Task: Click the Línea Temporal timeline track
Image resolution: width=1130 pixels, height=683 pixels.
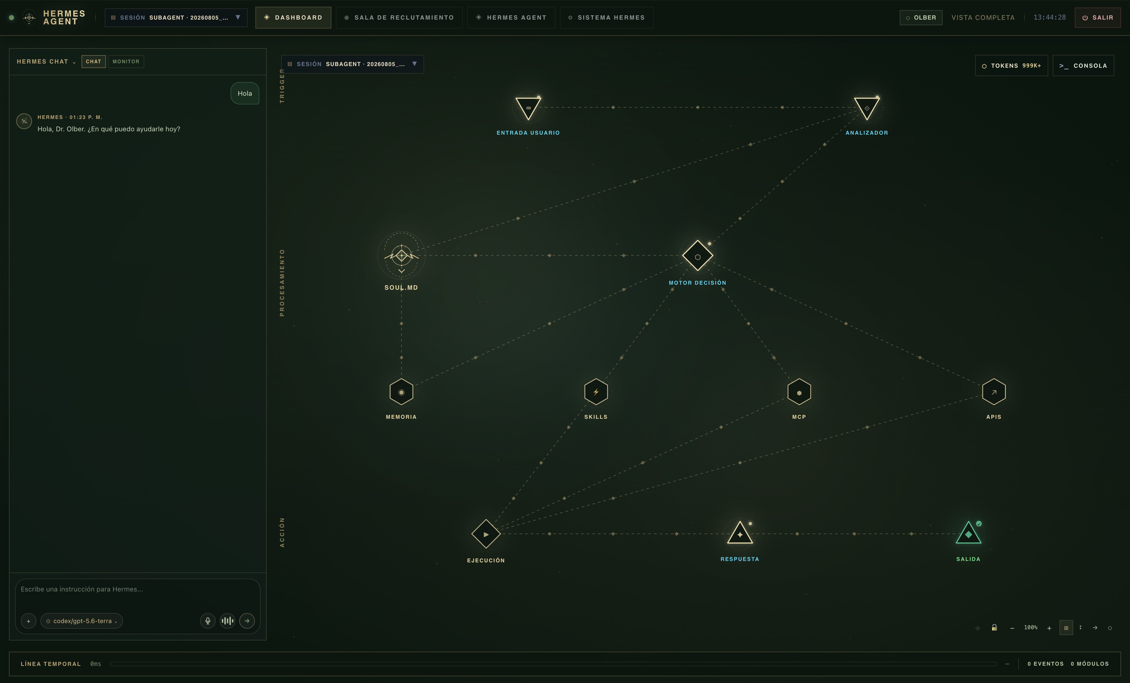Action: (553, 664)
